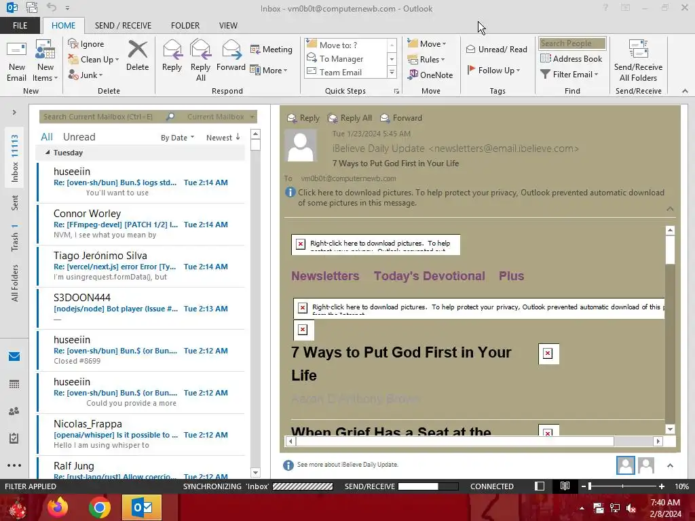Screen dimensions: 695x521
Task: Open Firefox from the taskbar
Action: [x=58, y=507]
